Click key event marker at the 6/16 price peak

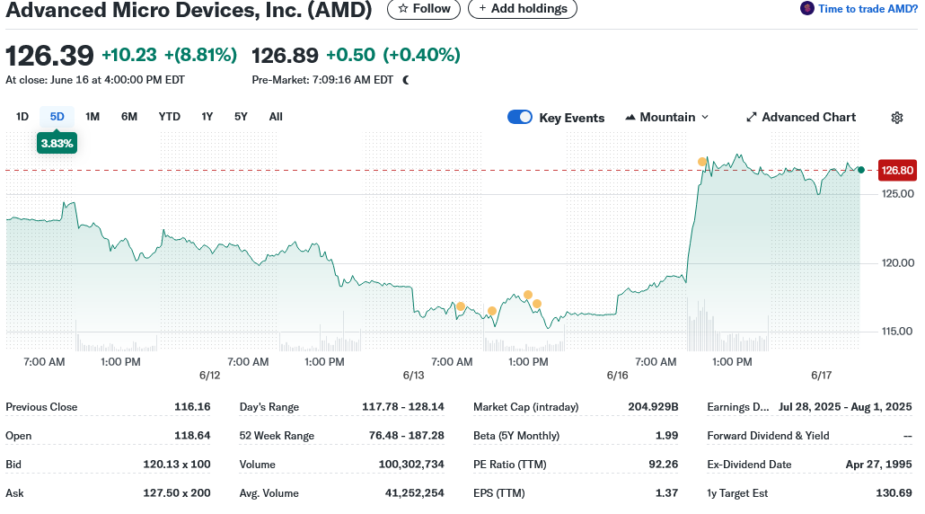702,162
